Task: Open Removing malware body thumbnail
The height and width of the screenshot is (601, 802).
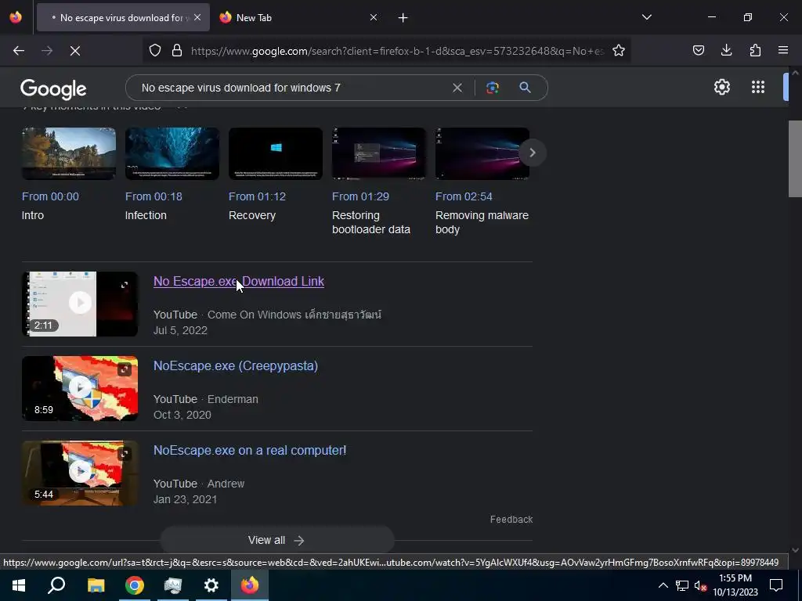Action: pos(482,153)
